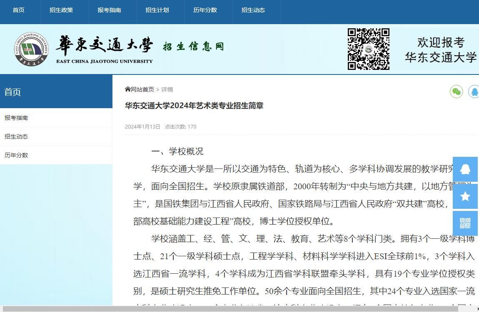Open 招生动态 in the top navigation bar
This screenshot has height=312, width=479.
click(253, 10)
